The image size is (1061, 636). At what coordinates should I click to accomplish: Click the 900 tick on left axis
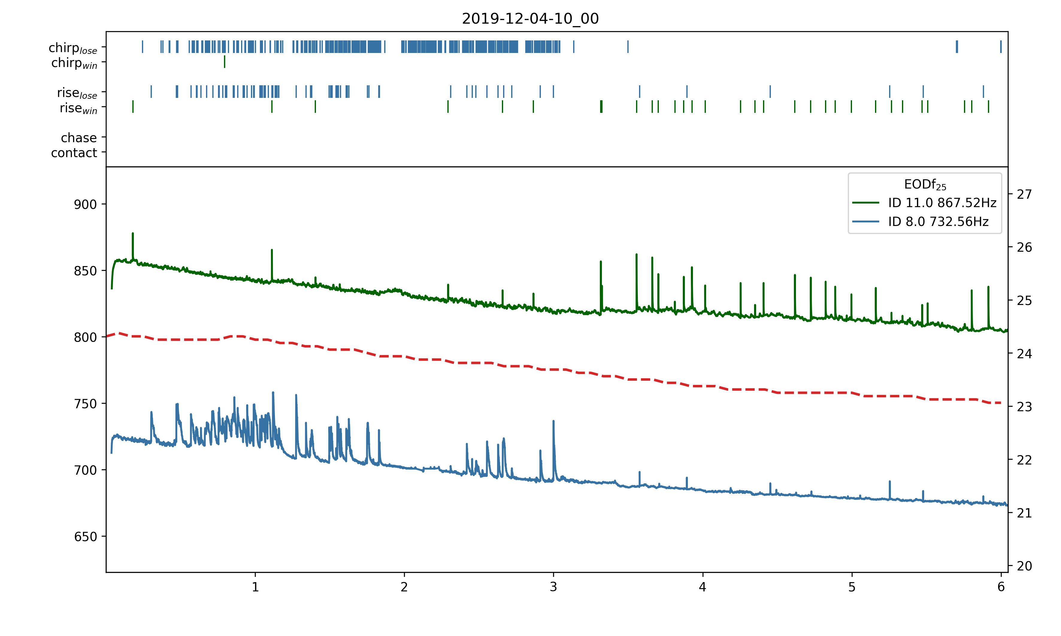pos(85,204)
